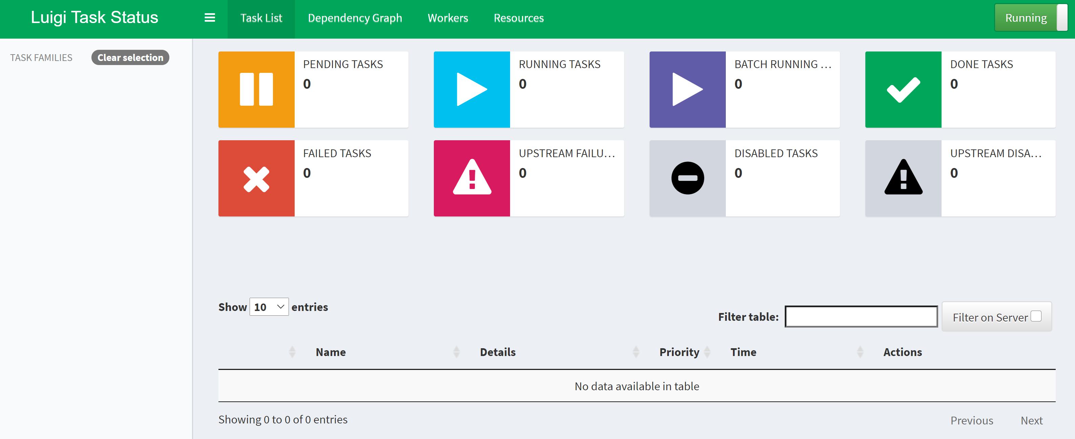Image resolution: width=1075 pixels, height=439 pixels.
Task: Sort by the first unlabeled column arrows
Action: (x=292, y=352)
